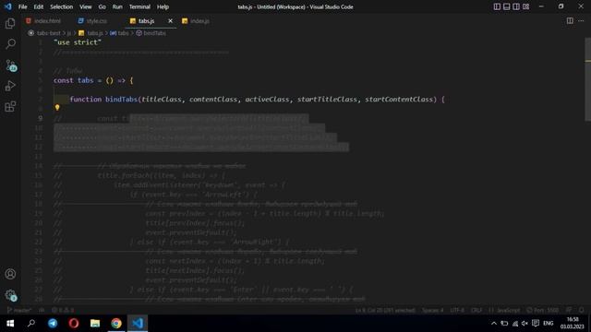The height and width of the screenshot is (332, 591).
Task: Click the feedback icon in status bar
Action: pyautogui.click(x=569, y=310)
